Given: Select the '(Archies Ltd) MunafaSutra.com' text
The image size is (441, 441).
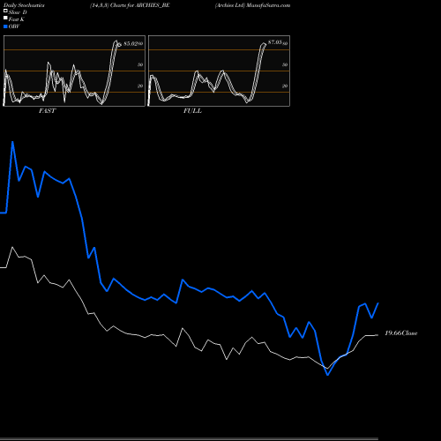Looking at the screenshot, I should tap(252, 5).
